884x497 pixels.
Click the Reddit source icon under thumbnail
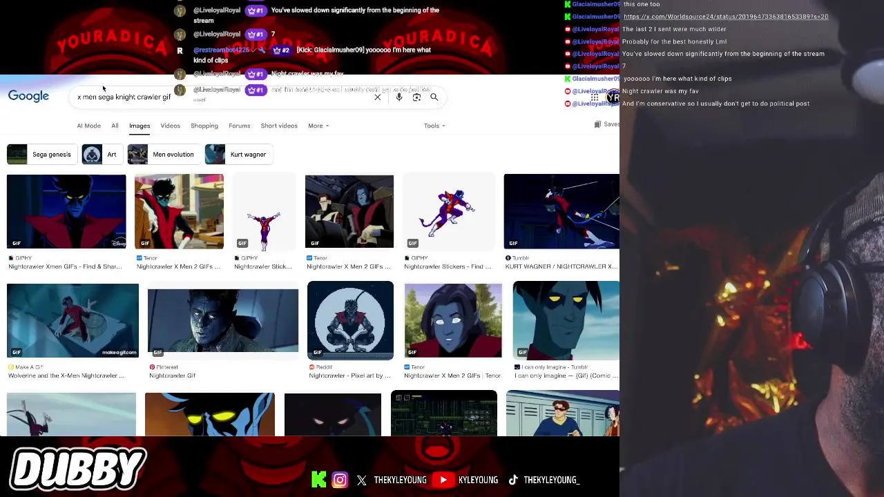tap(311, 367)
